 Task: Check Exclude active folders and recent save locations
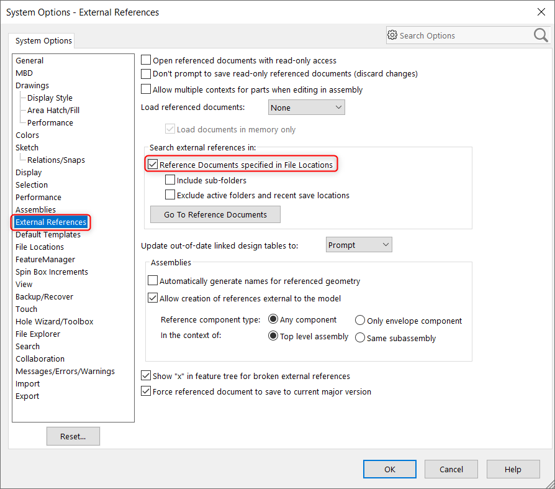(170, 195)
